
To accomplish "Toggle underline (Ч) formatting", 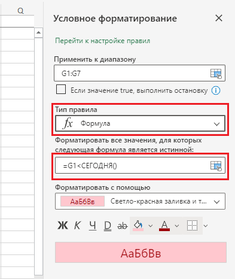I will tap(93, 226).
